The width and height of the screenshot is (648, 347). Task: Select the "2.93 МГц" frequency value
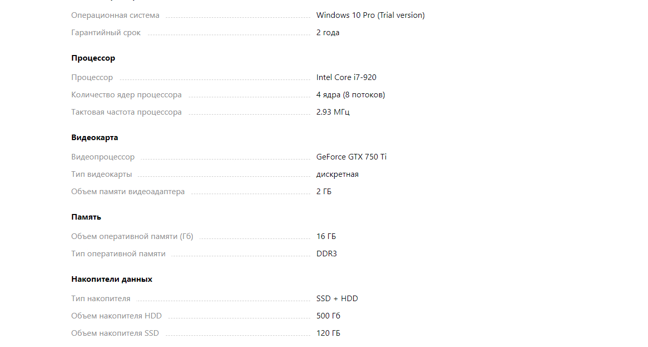pyautogui.click(x=333, y=112)
